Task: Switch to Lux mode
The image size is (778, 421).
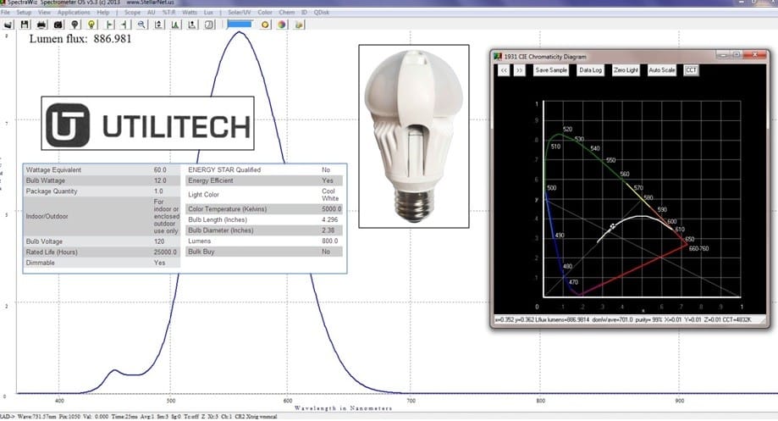Action: pos(208,12)
